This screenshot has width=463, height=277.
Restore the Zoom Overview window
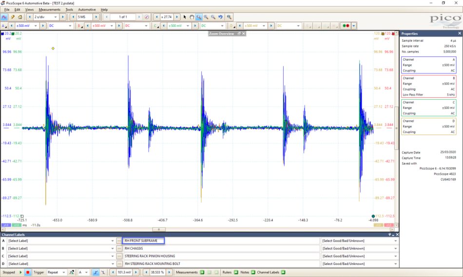(x=239, y=34)
